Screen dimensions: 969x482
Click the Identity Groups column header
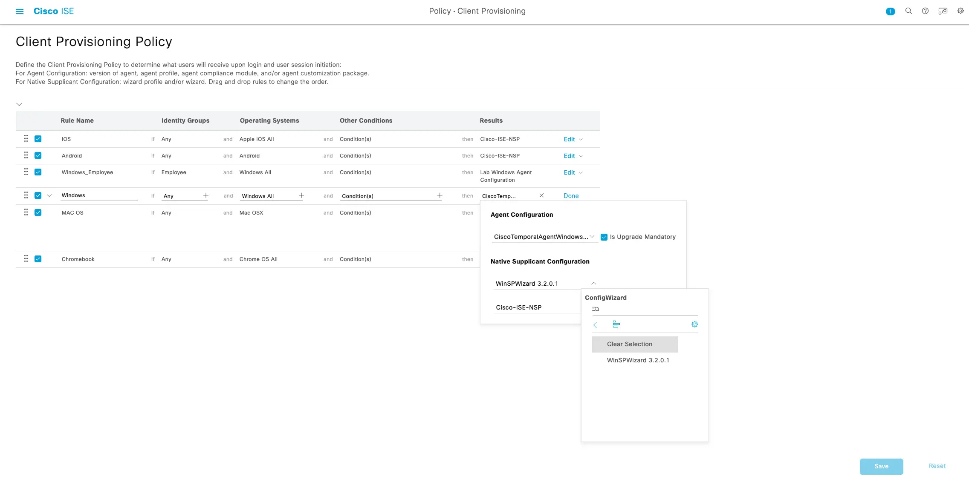[185, 120]
